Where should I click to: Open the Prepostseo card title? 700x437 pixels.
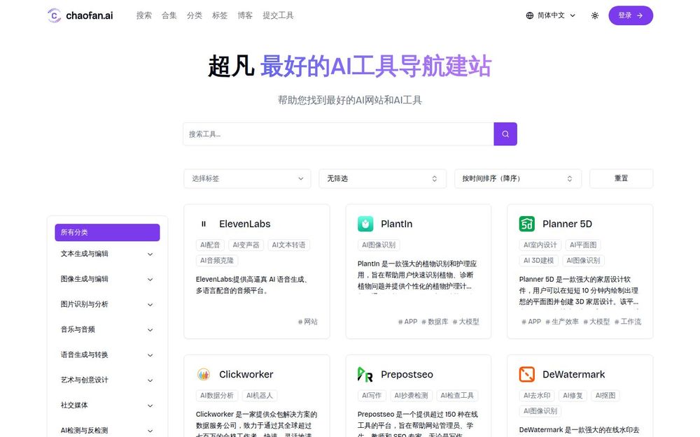pyautogui.click(x=407, y=374)
